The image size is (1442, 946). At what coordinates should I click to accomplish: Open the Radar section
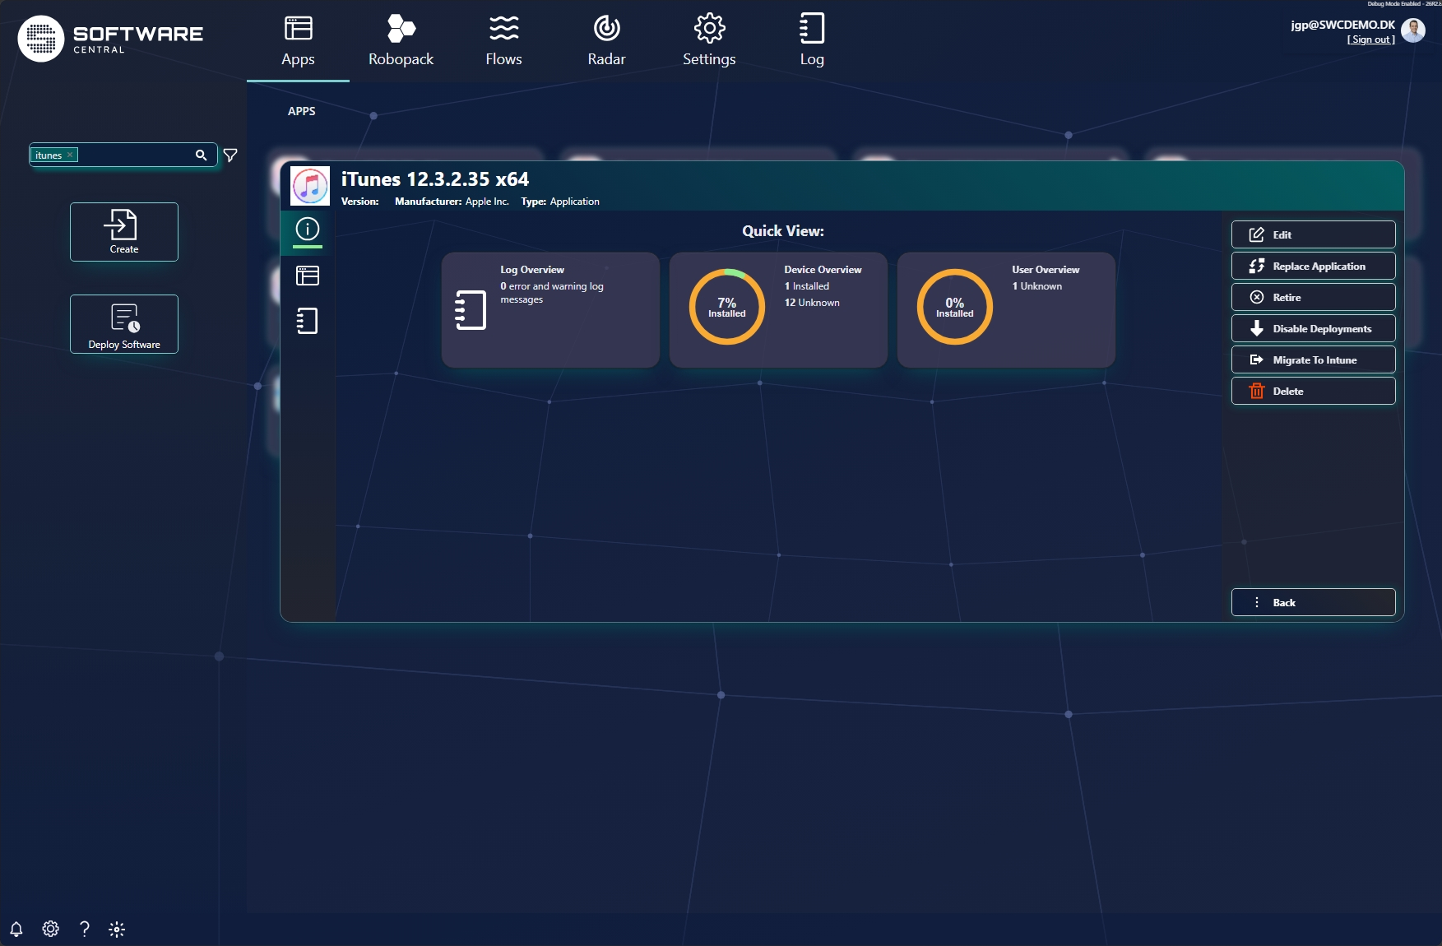click(606, 41)
